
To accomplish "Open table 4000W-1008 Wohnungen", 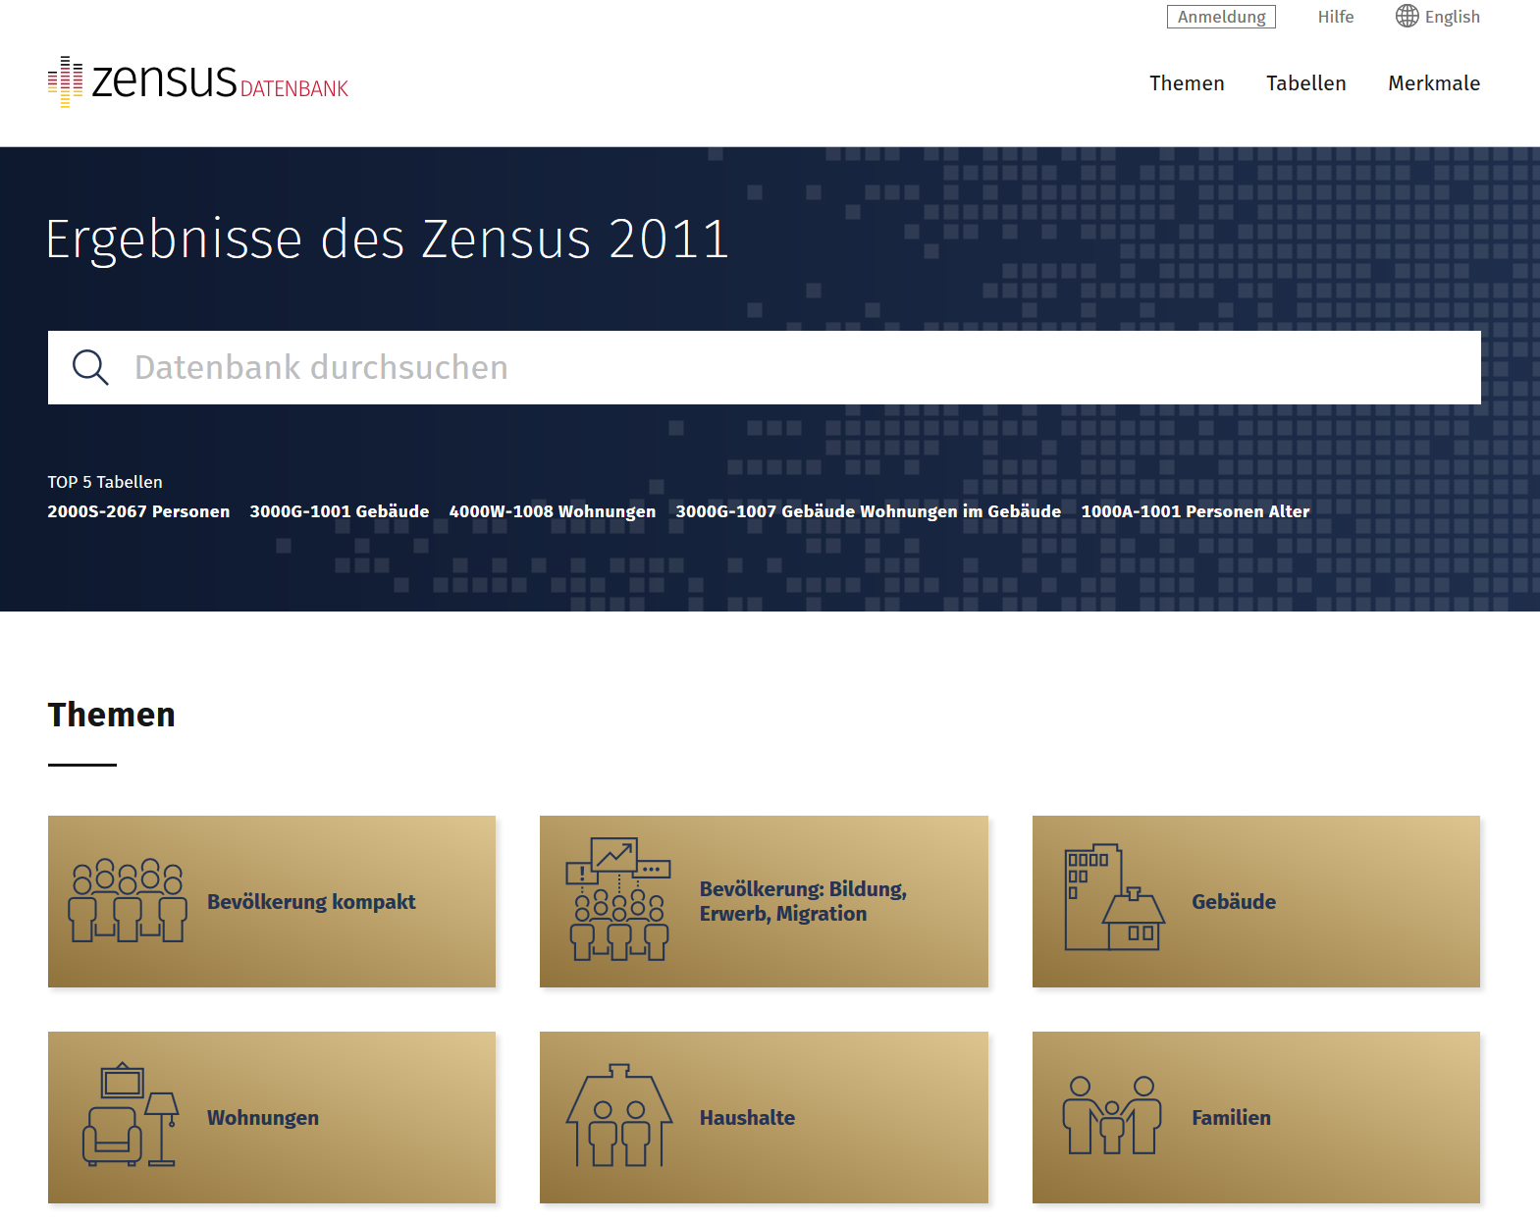I will pos(552,511).
